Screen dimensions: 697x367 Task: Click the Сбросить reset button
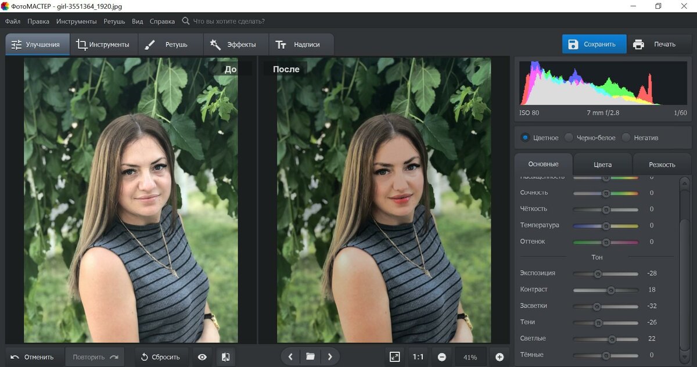(x=161, y=357)
